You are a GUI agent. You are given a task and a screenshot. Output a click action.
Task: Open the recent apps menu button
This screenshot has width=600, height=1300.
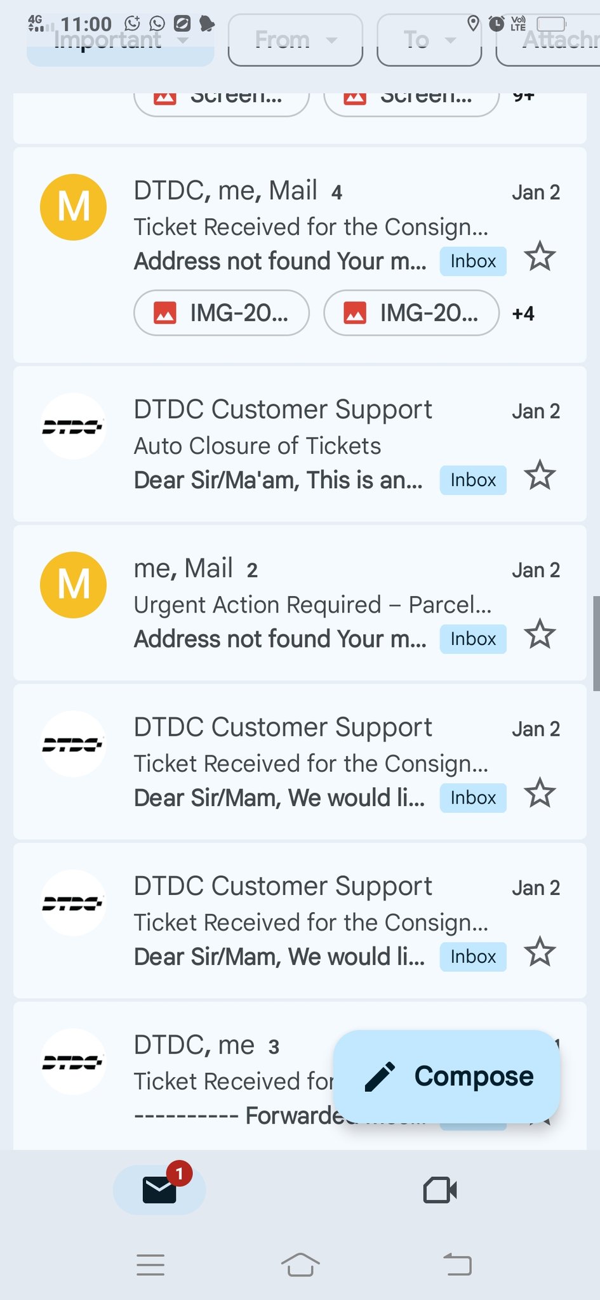pyautogui.click(x=150, y=1264)
